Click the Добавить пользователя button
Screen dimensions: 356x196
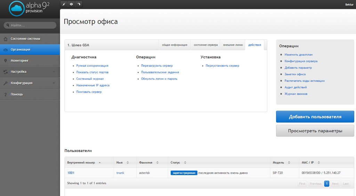(x=315, y=117)
